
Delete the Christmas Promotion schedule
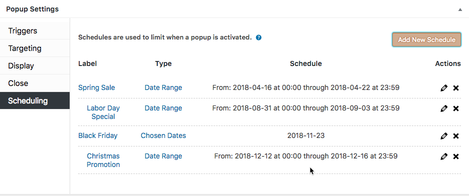456,156
